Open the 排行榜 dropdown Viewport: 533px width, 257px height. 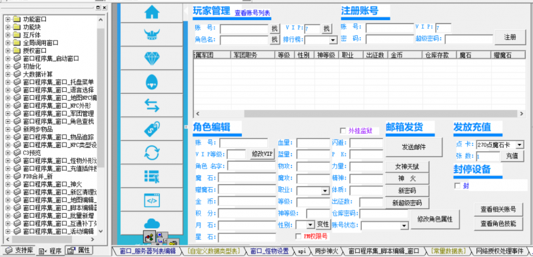pos(333,40)
